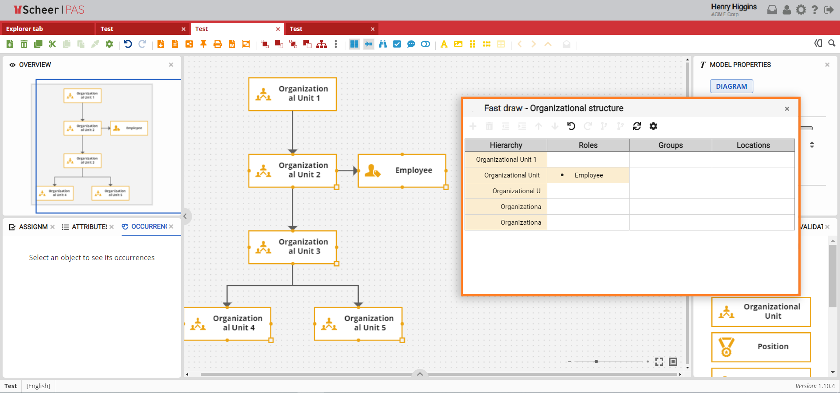Open Fast draw settings gear

click(x=653, y=126)
